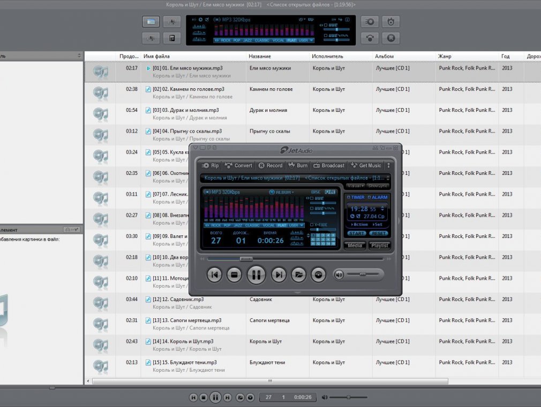Open Convert in the JetAudio mini window
The image size is (541, 407).
pyautogui.click(x=238, y=165)
